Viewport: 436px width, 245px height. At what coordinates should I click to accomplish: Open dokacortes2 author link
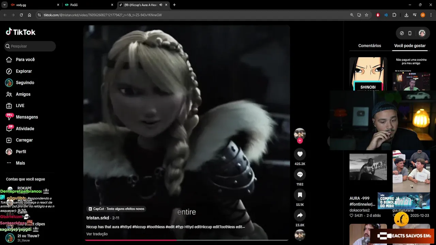(x=359, y=210)
